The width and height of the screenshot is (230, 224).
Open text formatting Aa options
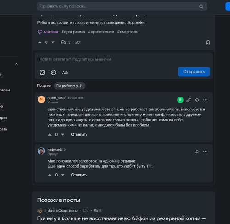click(x=65, y=73)
